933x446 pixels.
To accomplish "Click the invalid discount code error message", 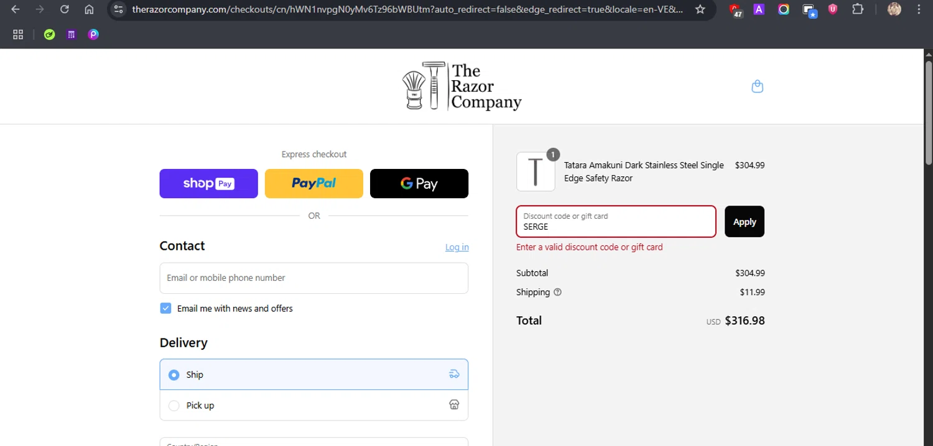I will 590,247.
